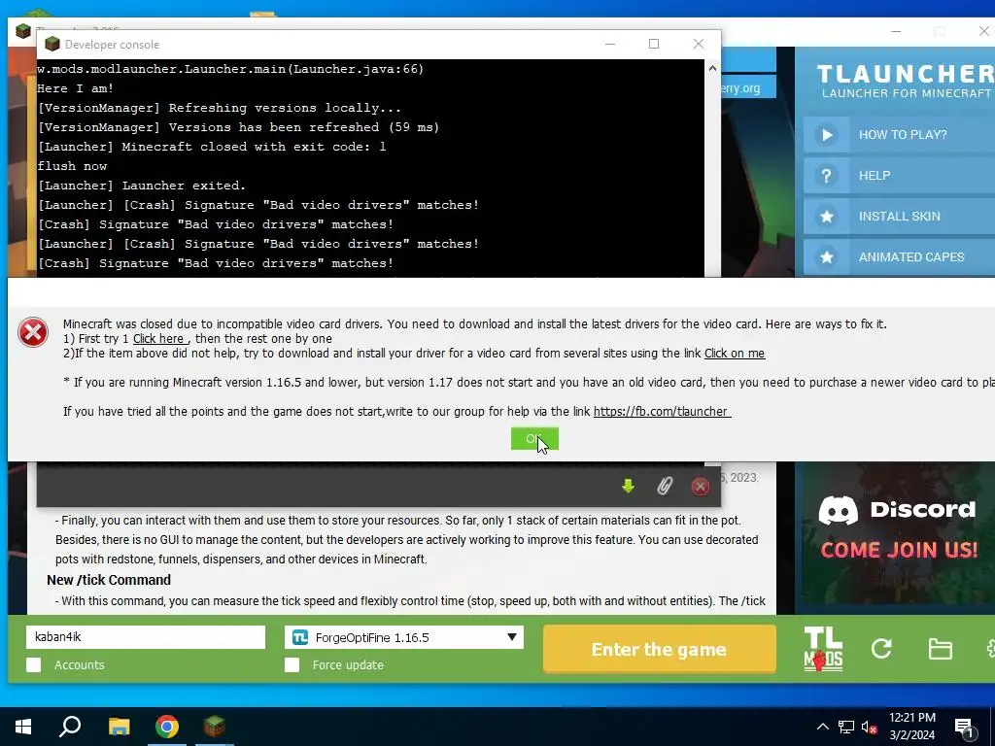Click the green download arrow in console
The height and width of the screenshot is (746, 995).
pos(629,487)
